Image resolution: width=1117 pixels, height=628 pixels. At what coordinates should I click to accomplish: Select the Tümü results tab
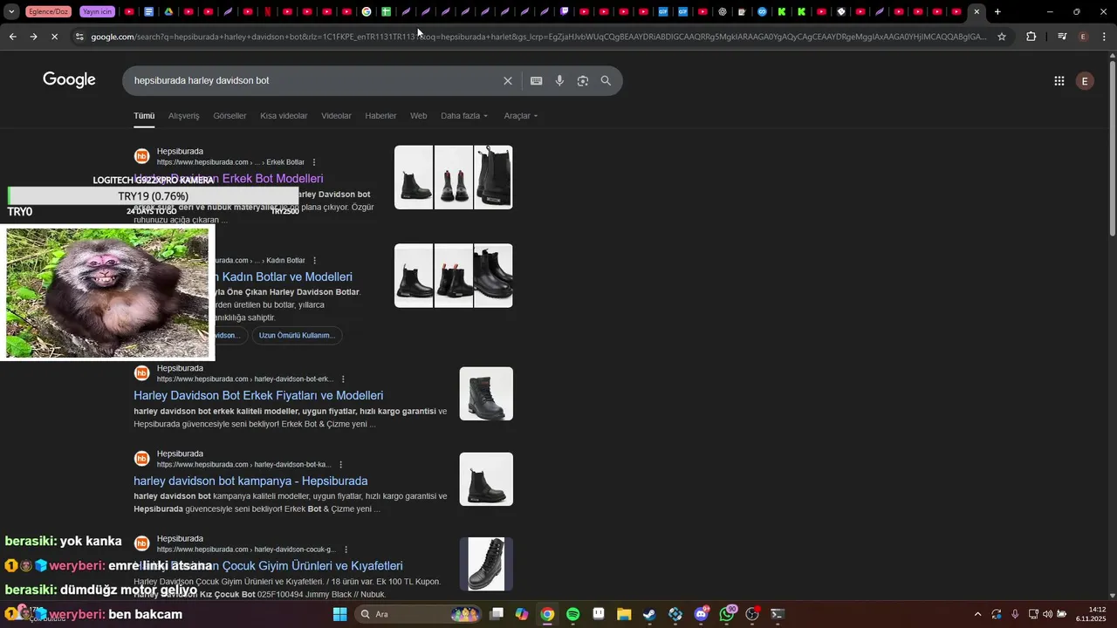[144, 116]
